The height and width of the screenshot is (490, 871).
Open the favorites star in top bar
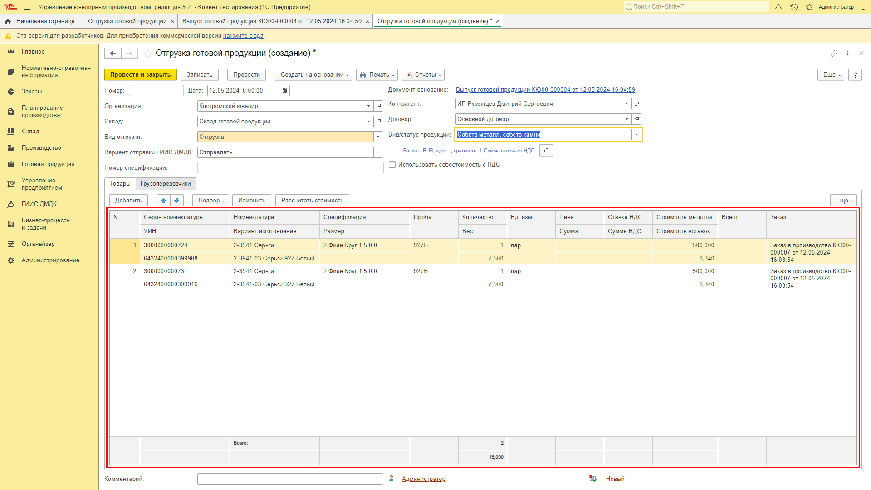tap(809, 7)
